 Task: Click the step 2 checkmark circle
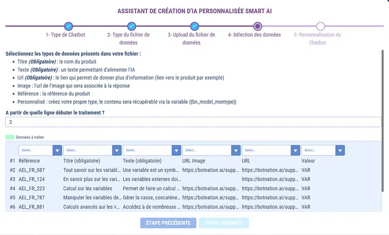[131, 26]
